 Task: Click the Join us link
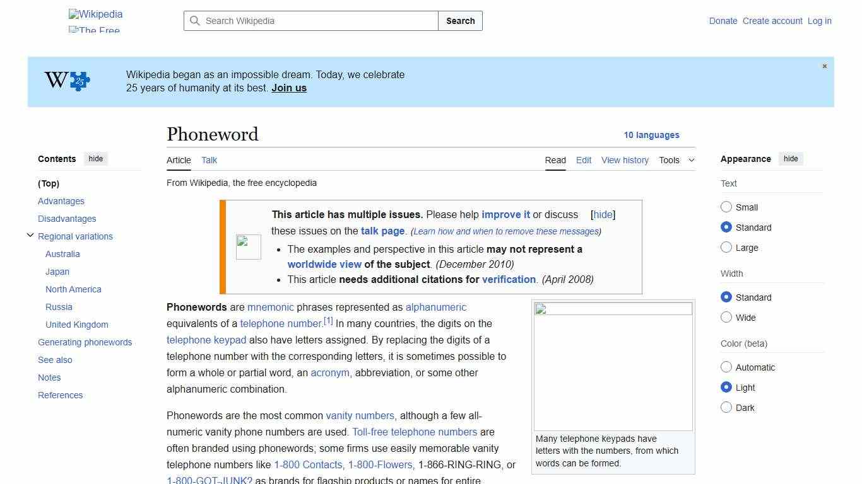pyautogui.click(x=288, y=88)
